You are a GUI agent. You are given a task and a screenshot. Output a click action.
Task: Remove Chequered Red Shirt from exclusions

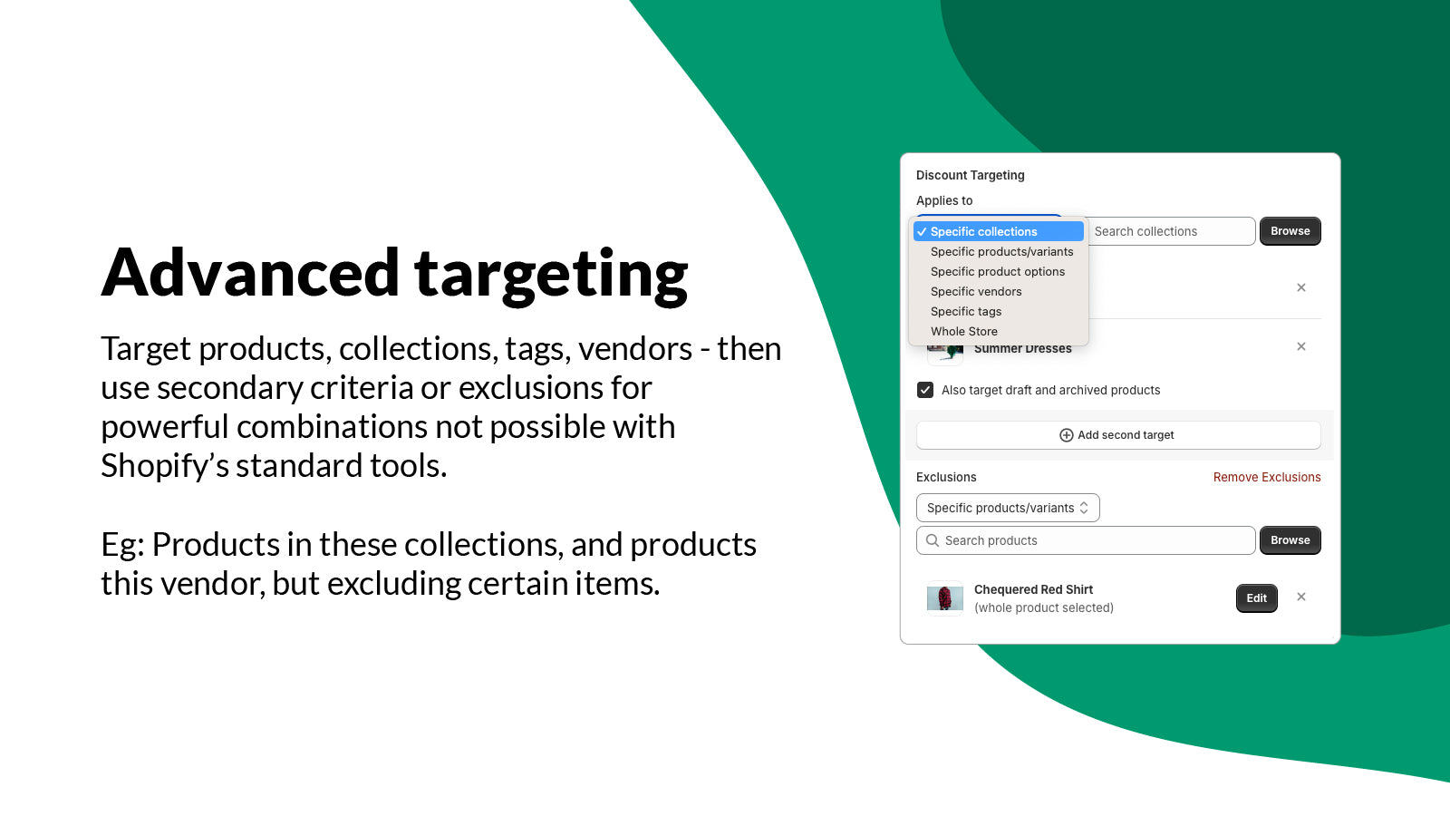[1301, 597]
